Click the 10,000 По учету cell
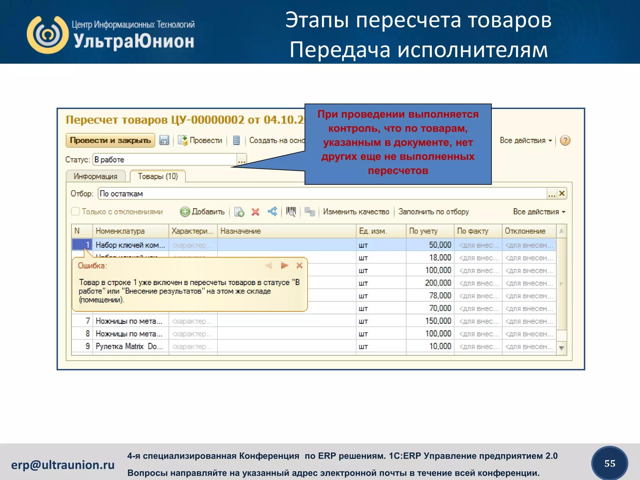Viewport: 640px width, 480px height. 430,346
